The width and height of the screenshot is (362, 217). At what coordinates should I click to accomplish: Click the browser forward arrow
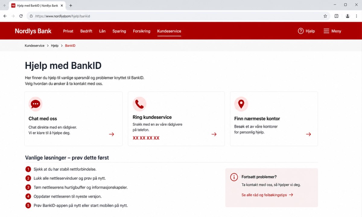(13, 16)
